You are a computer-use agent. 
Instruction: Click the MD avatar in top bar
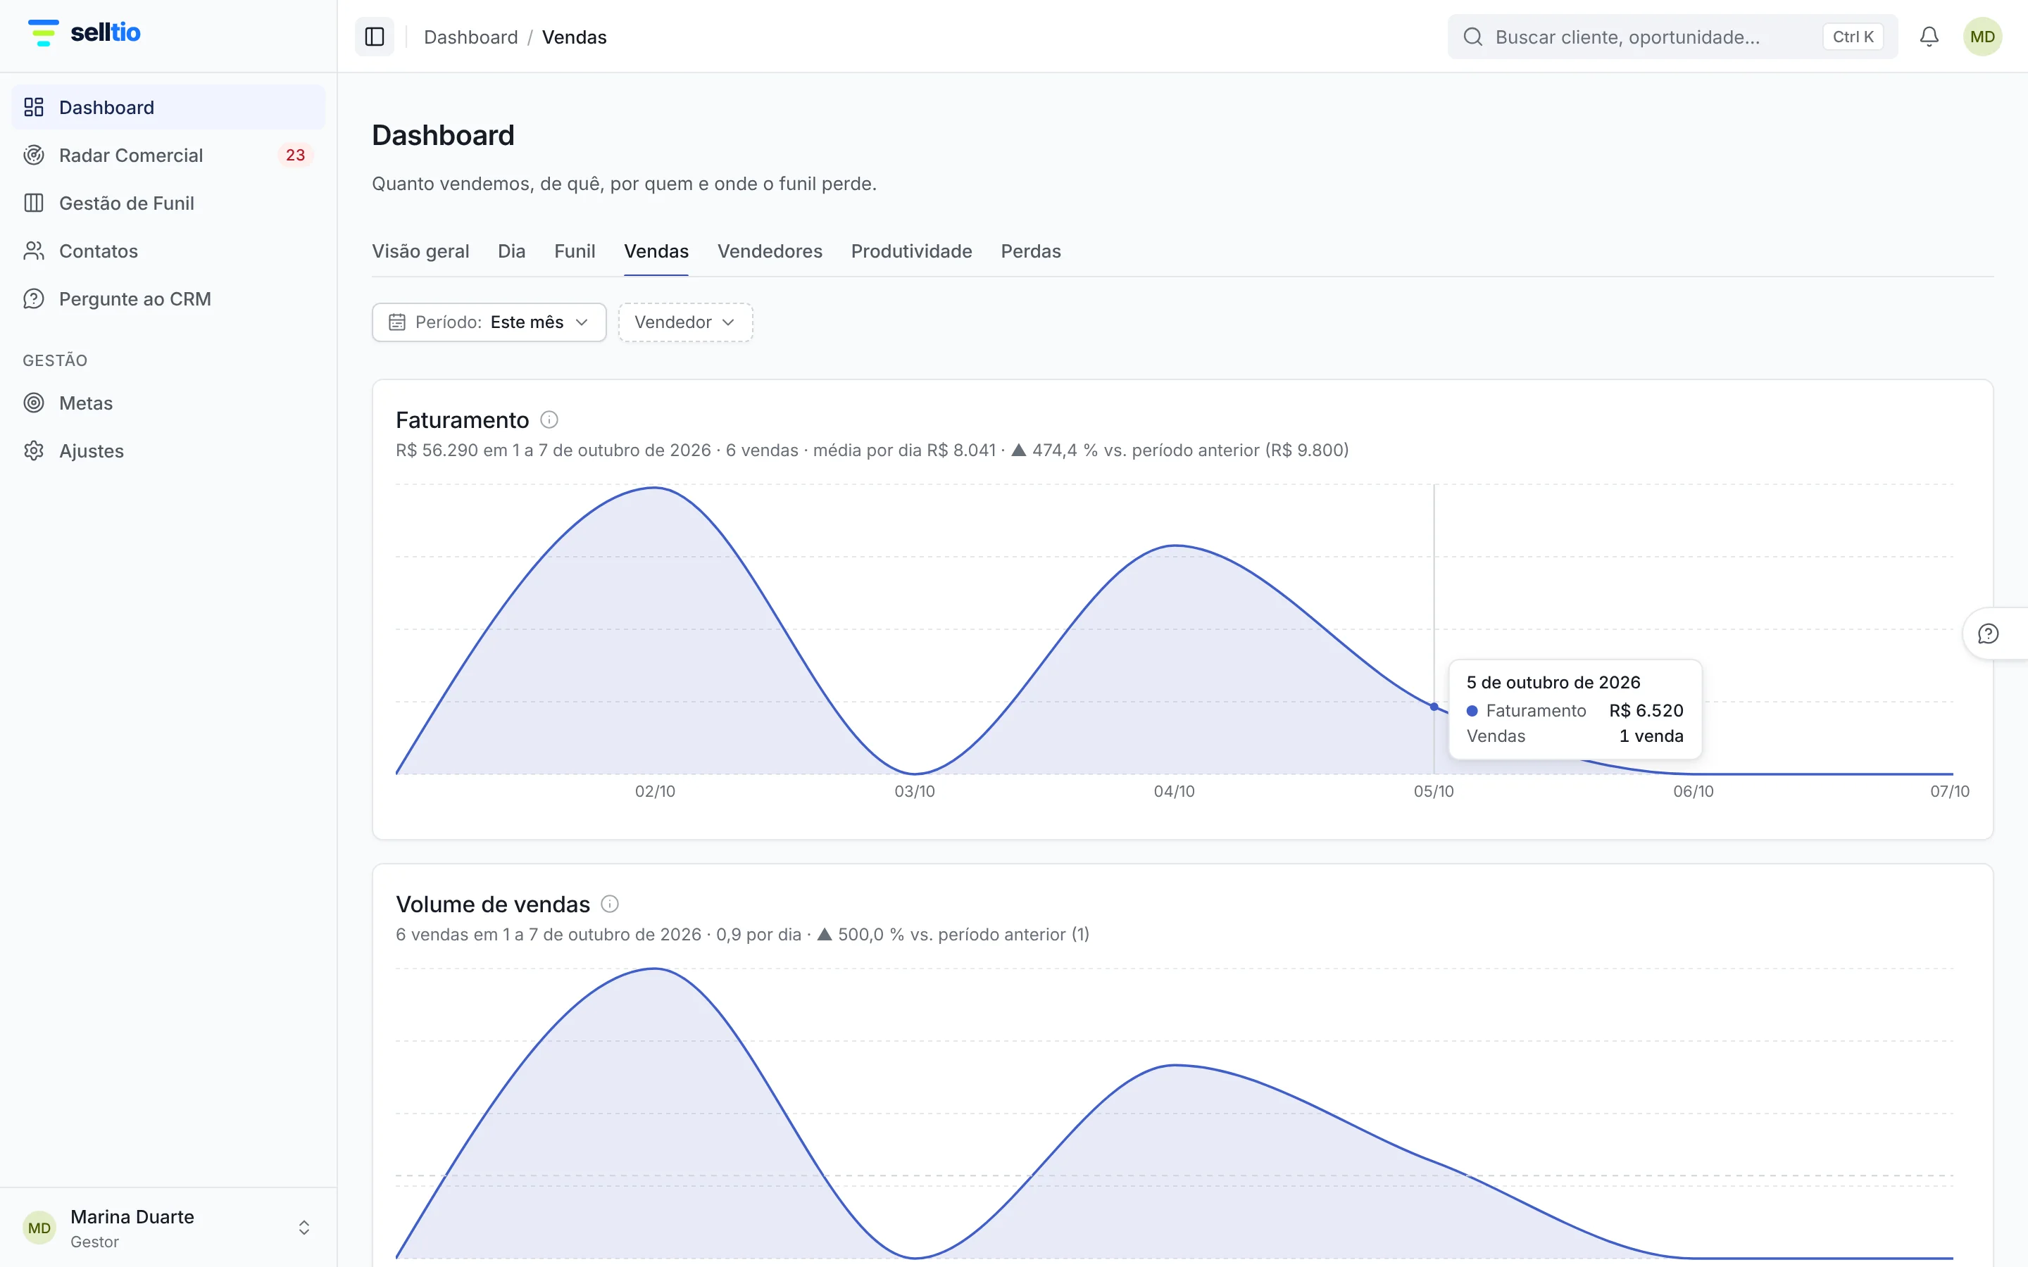[1982, 37]
